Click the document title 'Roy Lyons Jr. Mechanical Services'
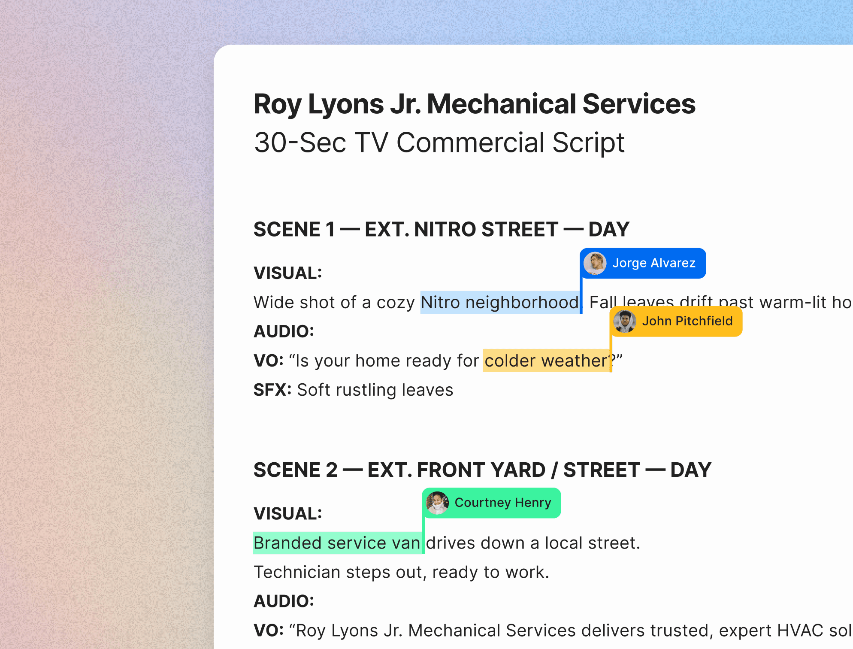The width and height of the screenshot is (853, 649). tap(474, 104)
